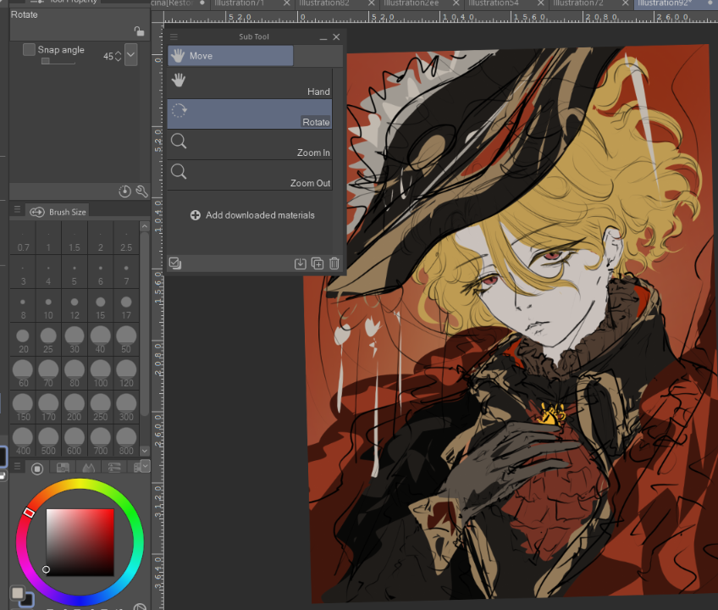
Task: Select brush size 2.5 preset
Action: pyautogui.click(x=126, y=239)
